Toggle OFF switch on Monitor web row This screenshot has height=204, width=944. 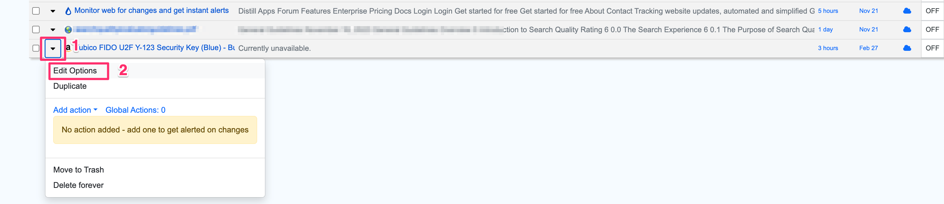[932, 11]
